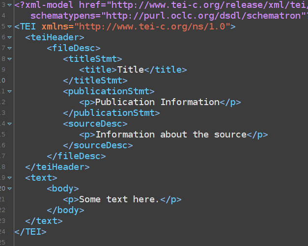The width and height of the screenshot is (308, 246).
Task: Collapse the xml-model processing instruction fold
Action: pos(10,5)
